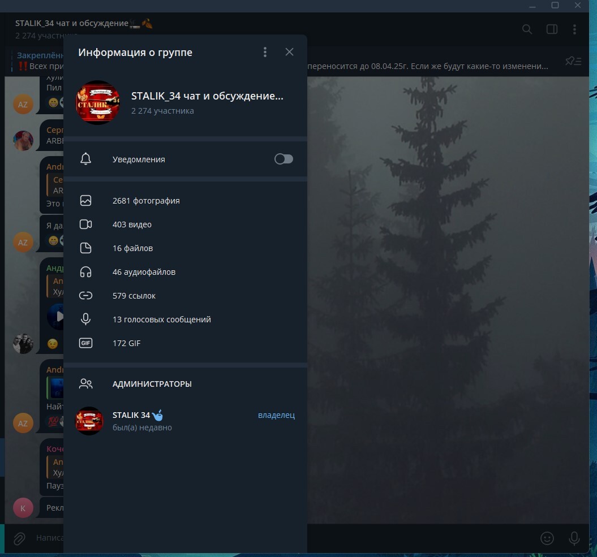The width and height of the screenshot is (597, 557).
Task: Click the paperclip attach file icon
Action: [x=19, y=538]
